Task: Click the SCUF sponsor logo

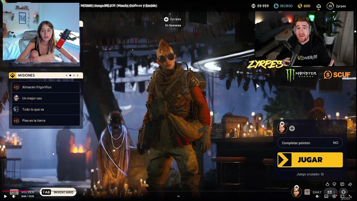Action: 337,75
